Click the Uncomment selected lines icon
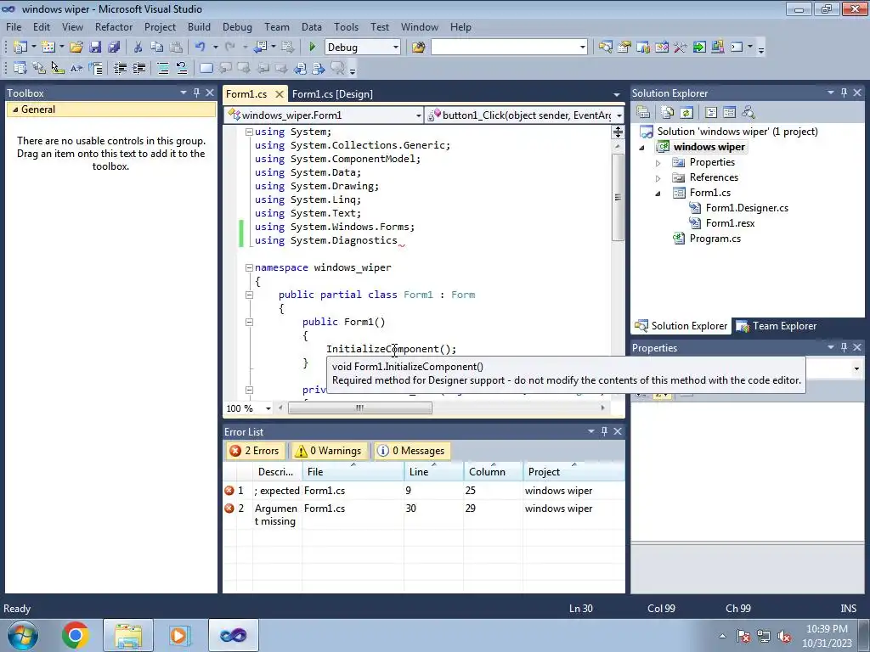870x652 pixels. 182,68
